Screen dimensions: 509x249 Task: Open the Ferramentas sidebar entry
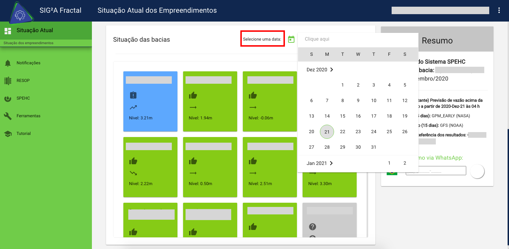[46, 116]
